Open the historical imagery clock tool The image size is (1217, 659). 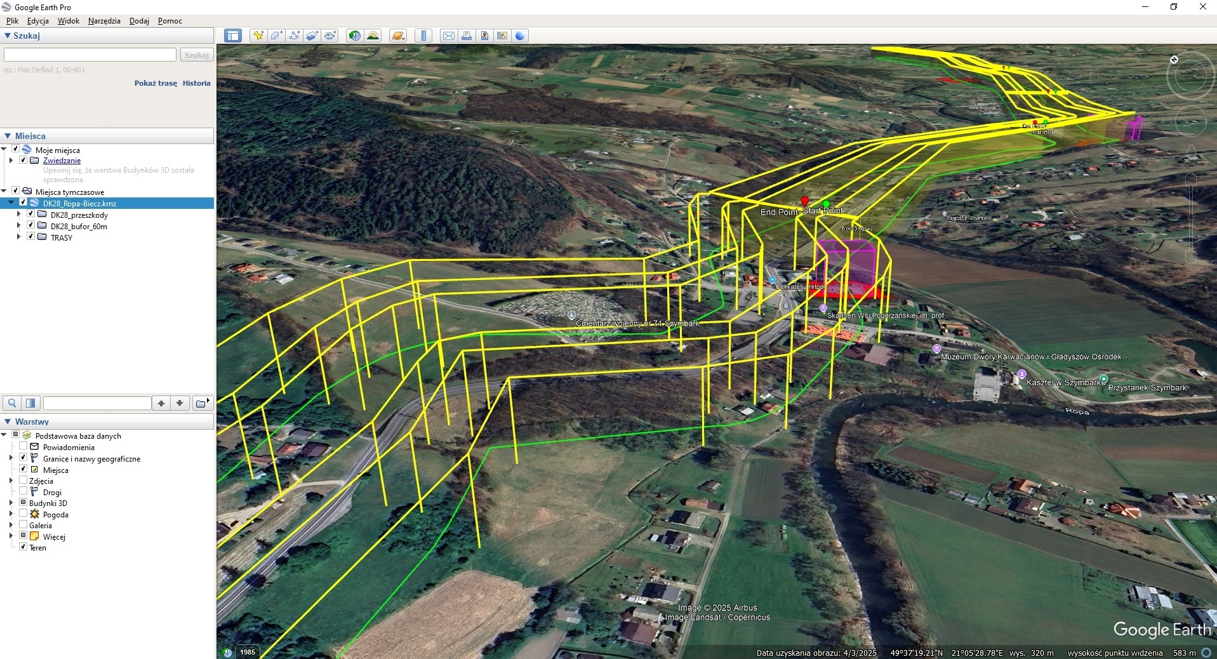pos(355,36)
